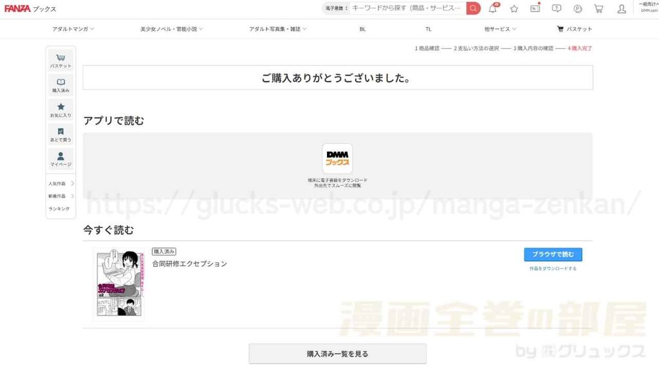The image size is (659, 370).
Task: Open 購入済み in left sidebar
Action: click(60, 85)
